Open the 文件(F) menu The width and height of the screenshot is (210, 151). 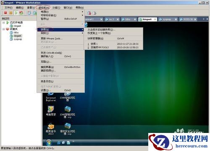8,8
